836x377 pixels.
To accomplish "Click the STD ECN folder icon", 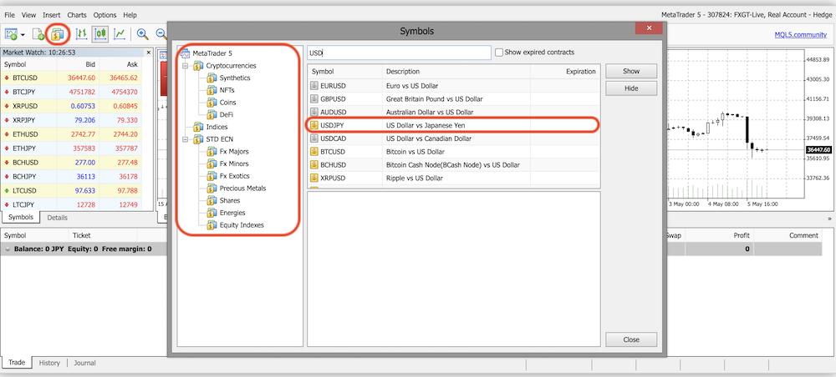I will coord(198,139).
